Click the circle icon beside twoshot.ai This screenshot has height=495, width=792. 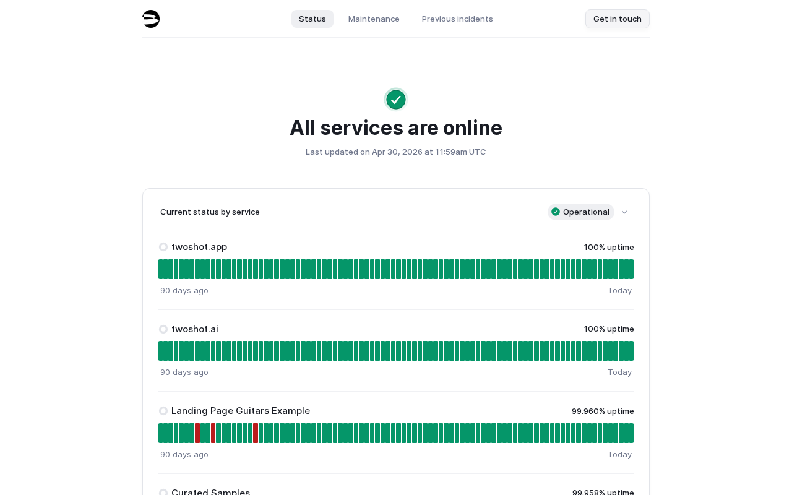click(163, 329)
